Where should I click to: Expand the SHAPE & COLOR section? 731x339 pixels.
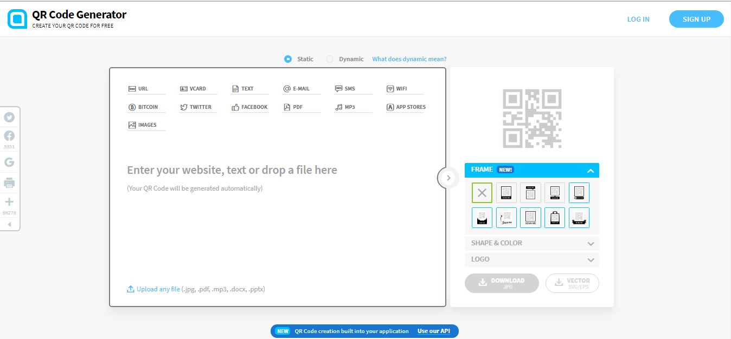tap(532, 243)
